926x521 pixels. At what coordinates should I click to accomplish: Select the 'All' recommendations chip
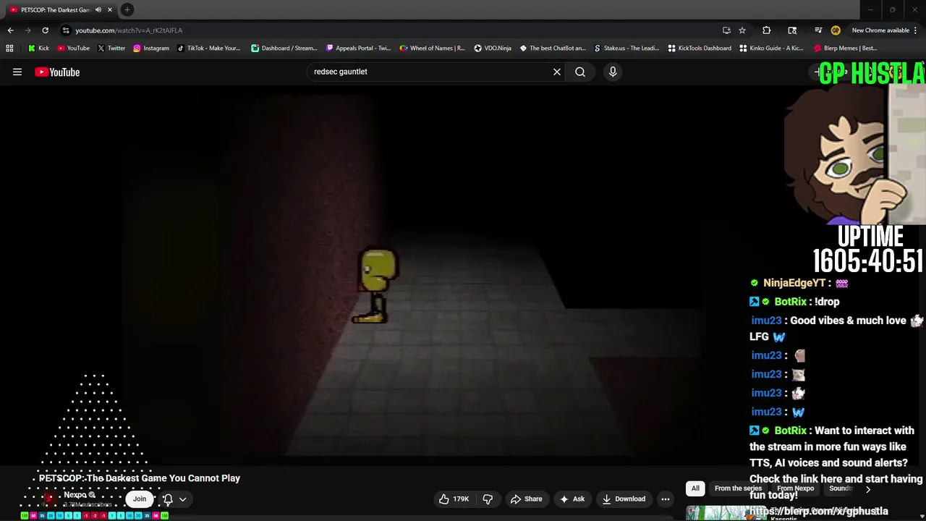pyautogui.click(x=695, y=488)
